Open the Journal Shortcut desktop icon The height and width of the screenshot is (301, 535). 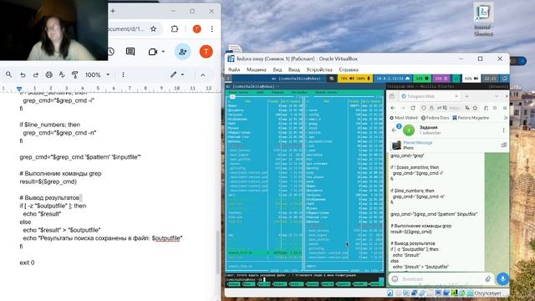pos(483,20)
